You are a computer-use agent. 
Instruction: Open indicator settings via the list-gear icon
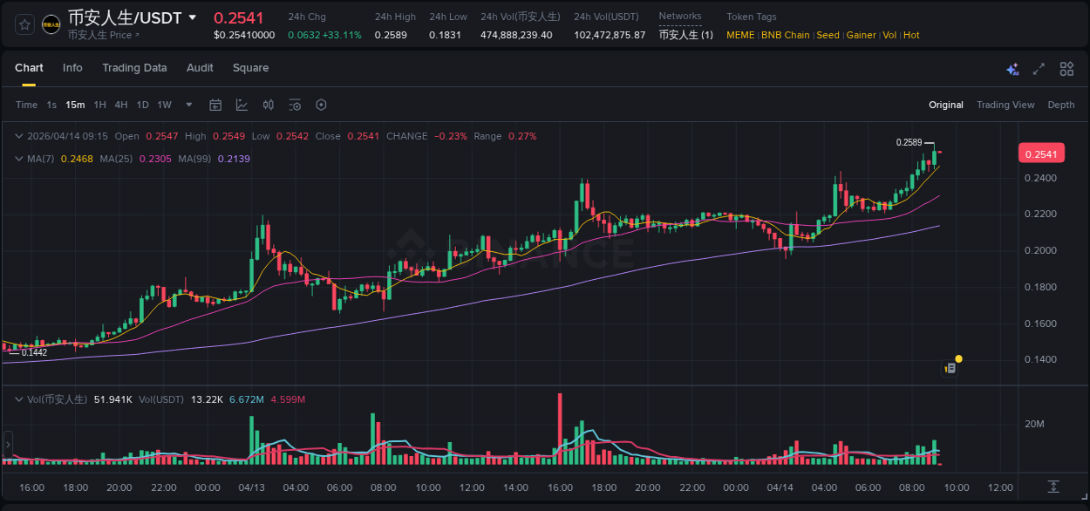(x=295, y=105)
